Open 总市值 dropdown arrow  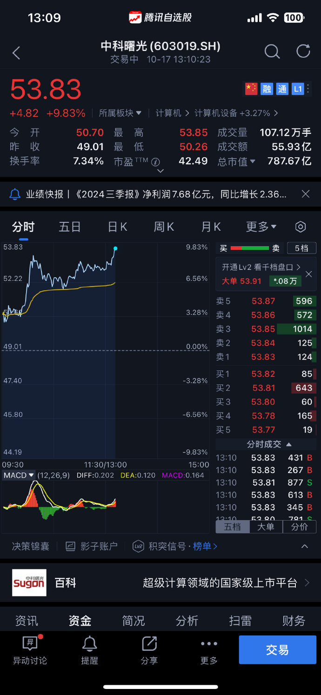coord(253,161)
